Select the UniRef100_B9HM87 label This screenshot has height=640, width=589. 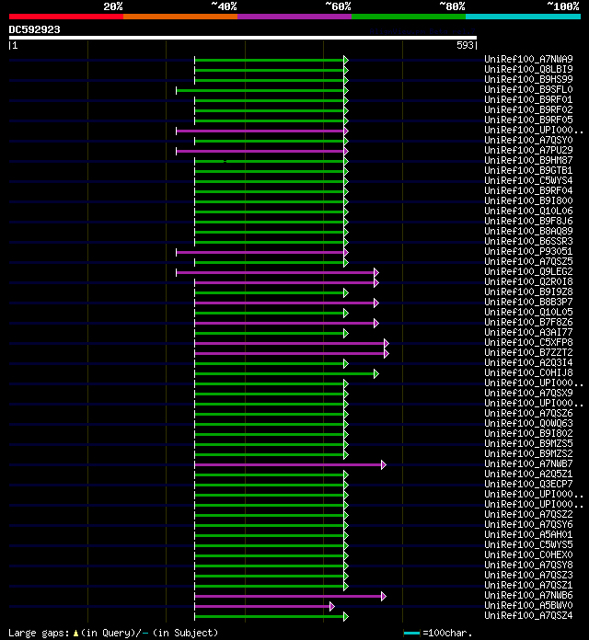point(528,160)
